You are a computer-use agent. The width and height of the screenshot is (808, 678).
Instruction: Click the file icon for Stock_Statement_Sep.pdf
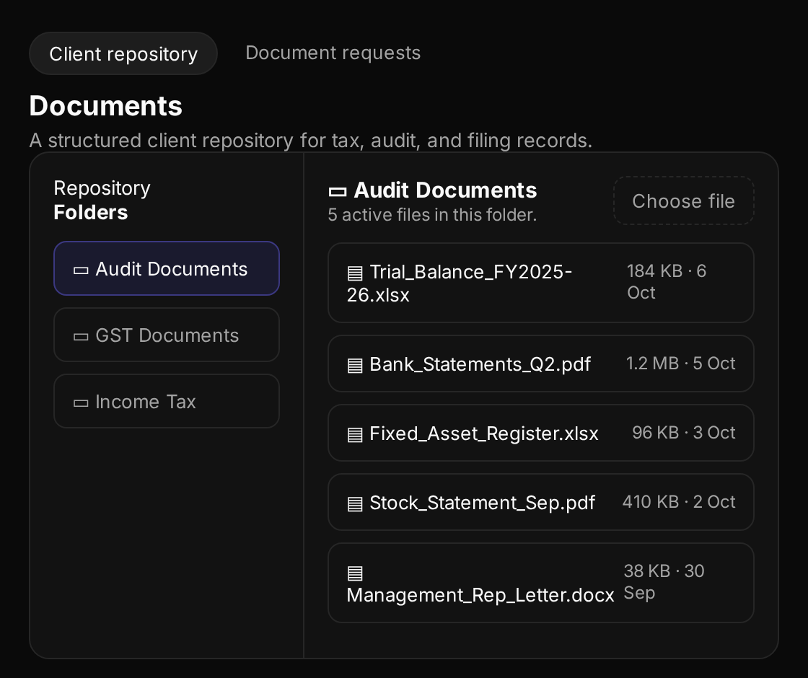(x=355, y=504)
